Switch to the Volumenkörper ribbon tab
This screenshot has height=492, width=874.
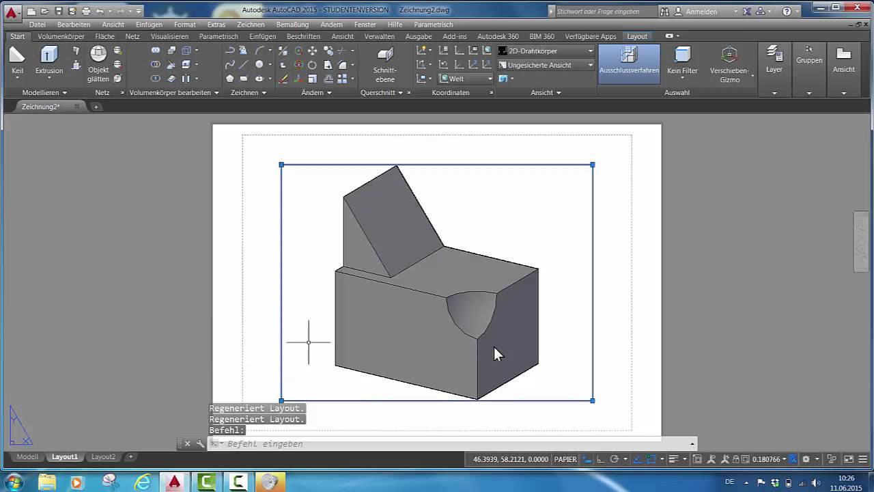61,36
